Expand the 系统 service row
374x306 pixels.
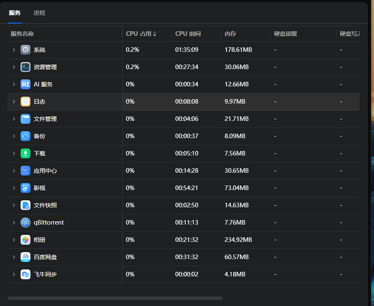pyautogui.click(x=14, y=49)
